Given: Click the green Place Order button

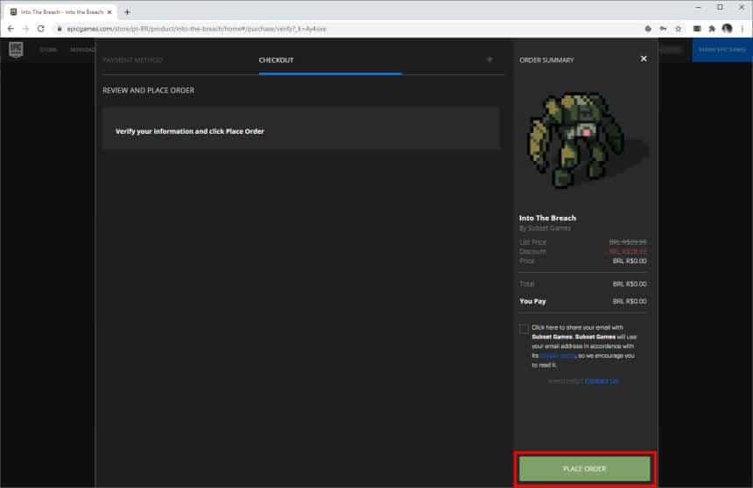Looking at the screenshot, I should [x=584, y=469].
